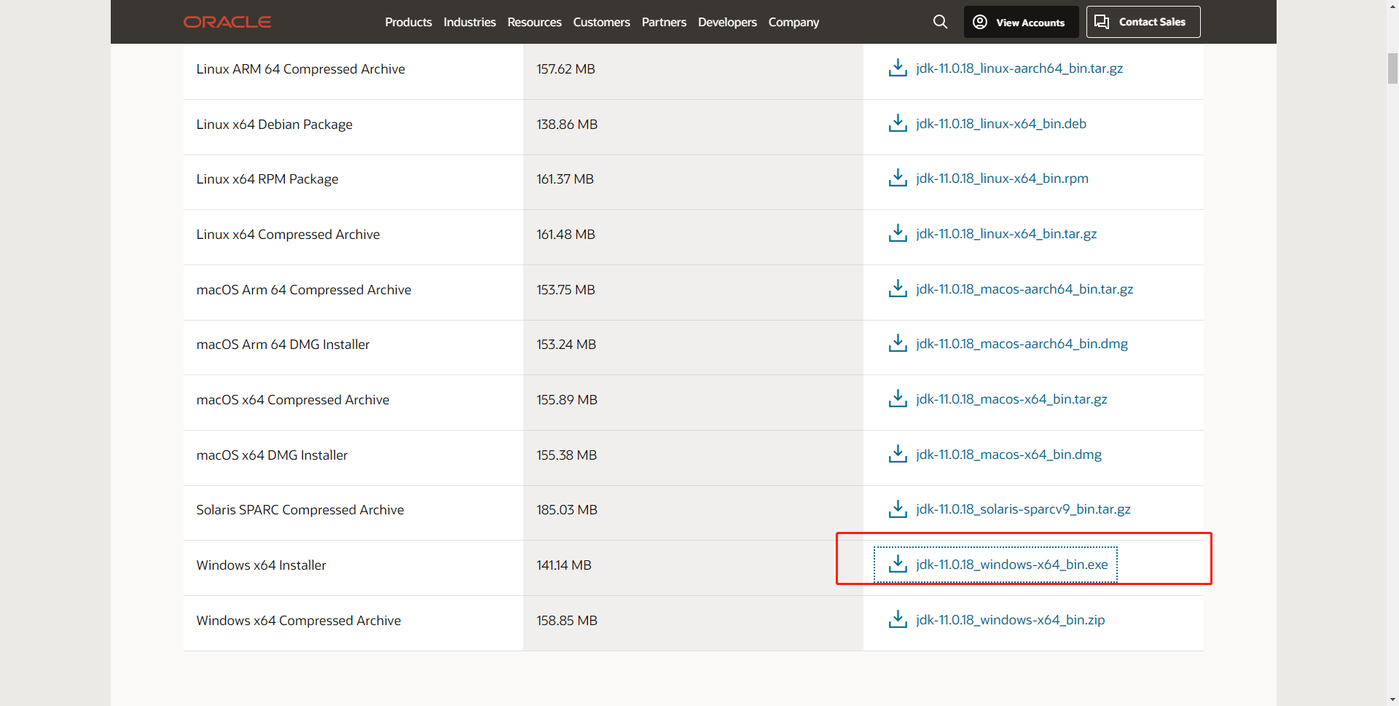This screenshot has height=706, width=1399.
Task: Click the Contact Sales button
Action: pos(1143,22)
